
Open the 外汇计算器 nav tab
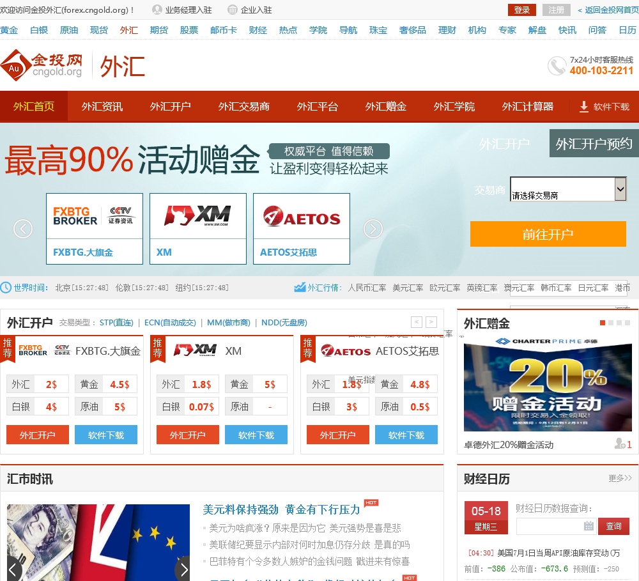[x=528, y=106]
